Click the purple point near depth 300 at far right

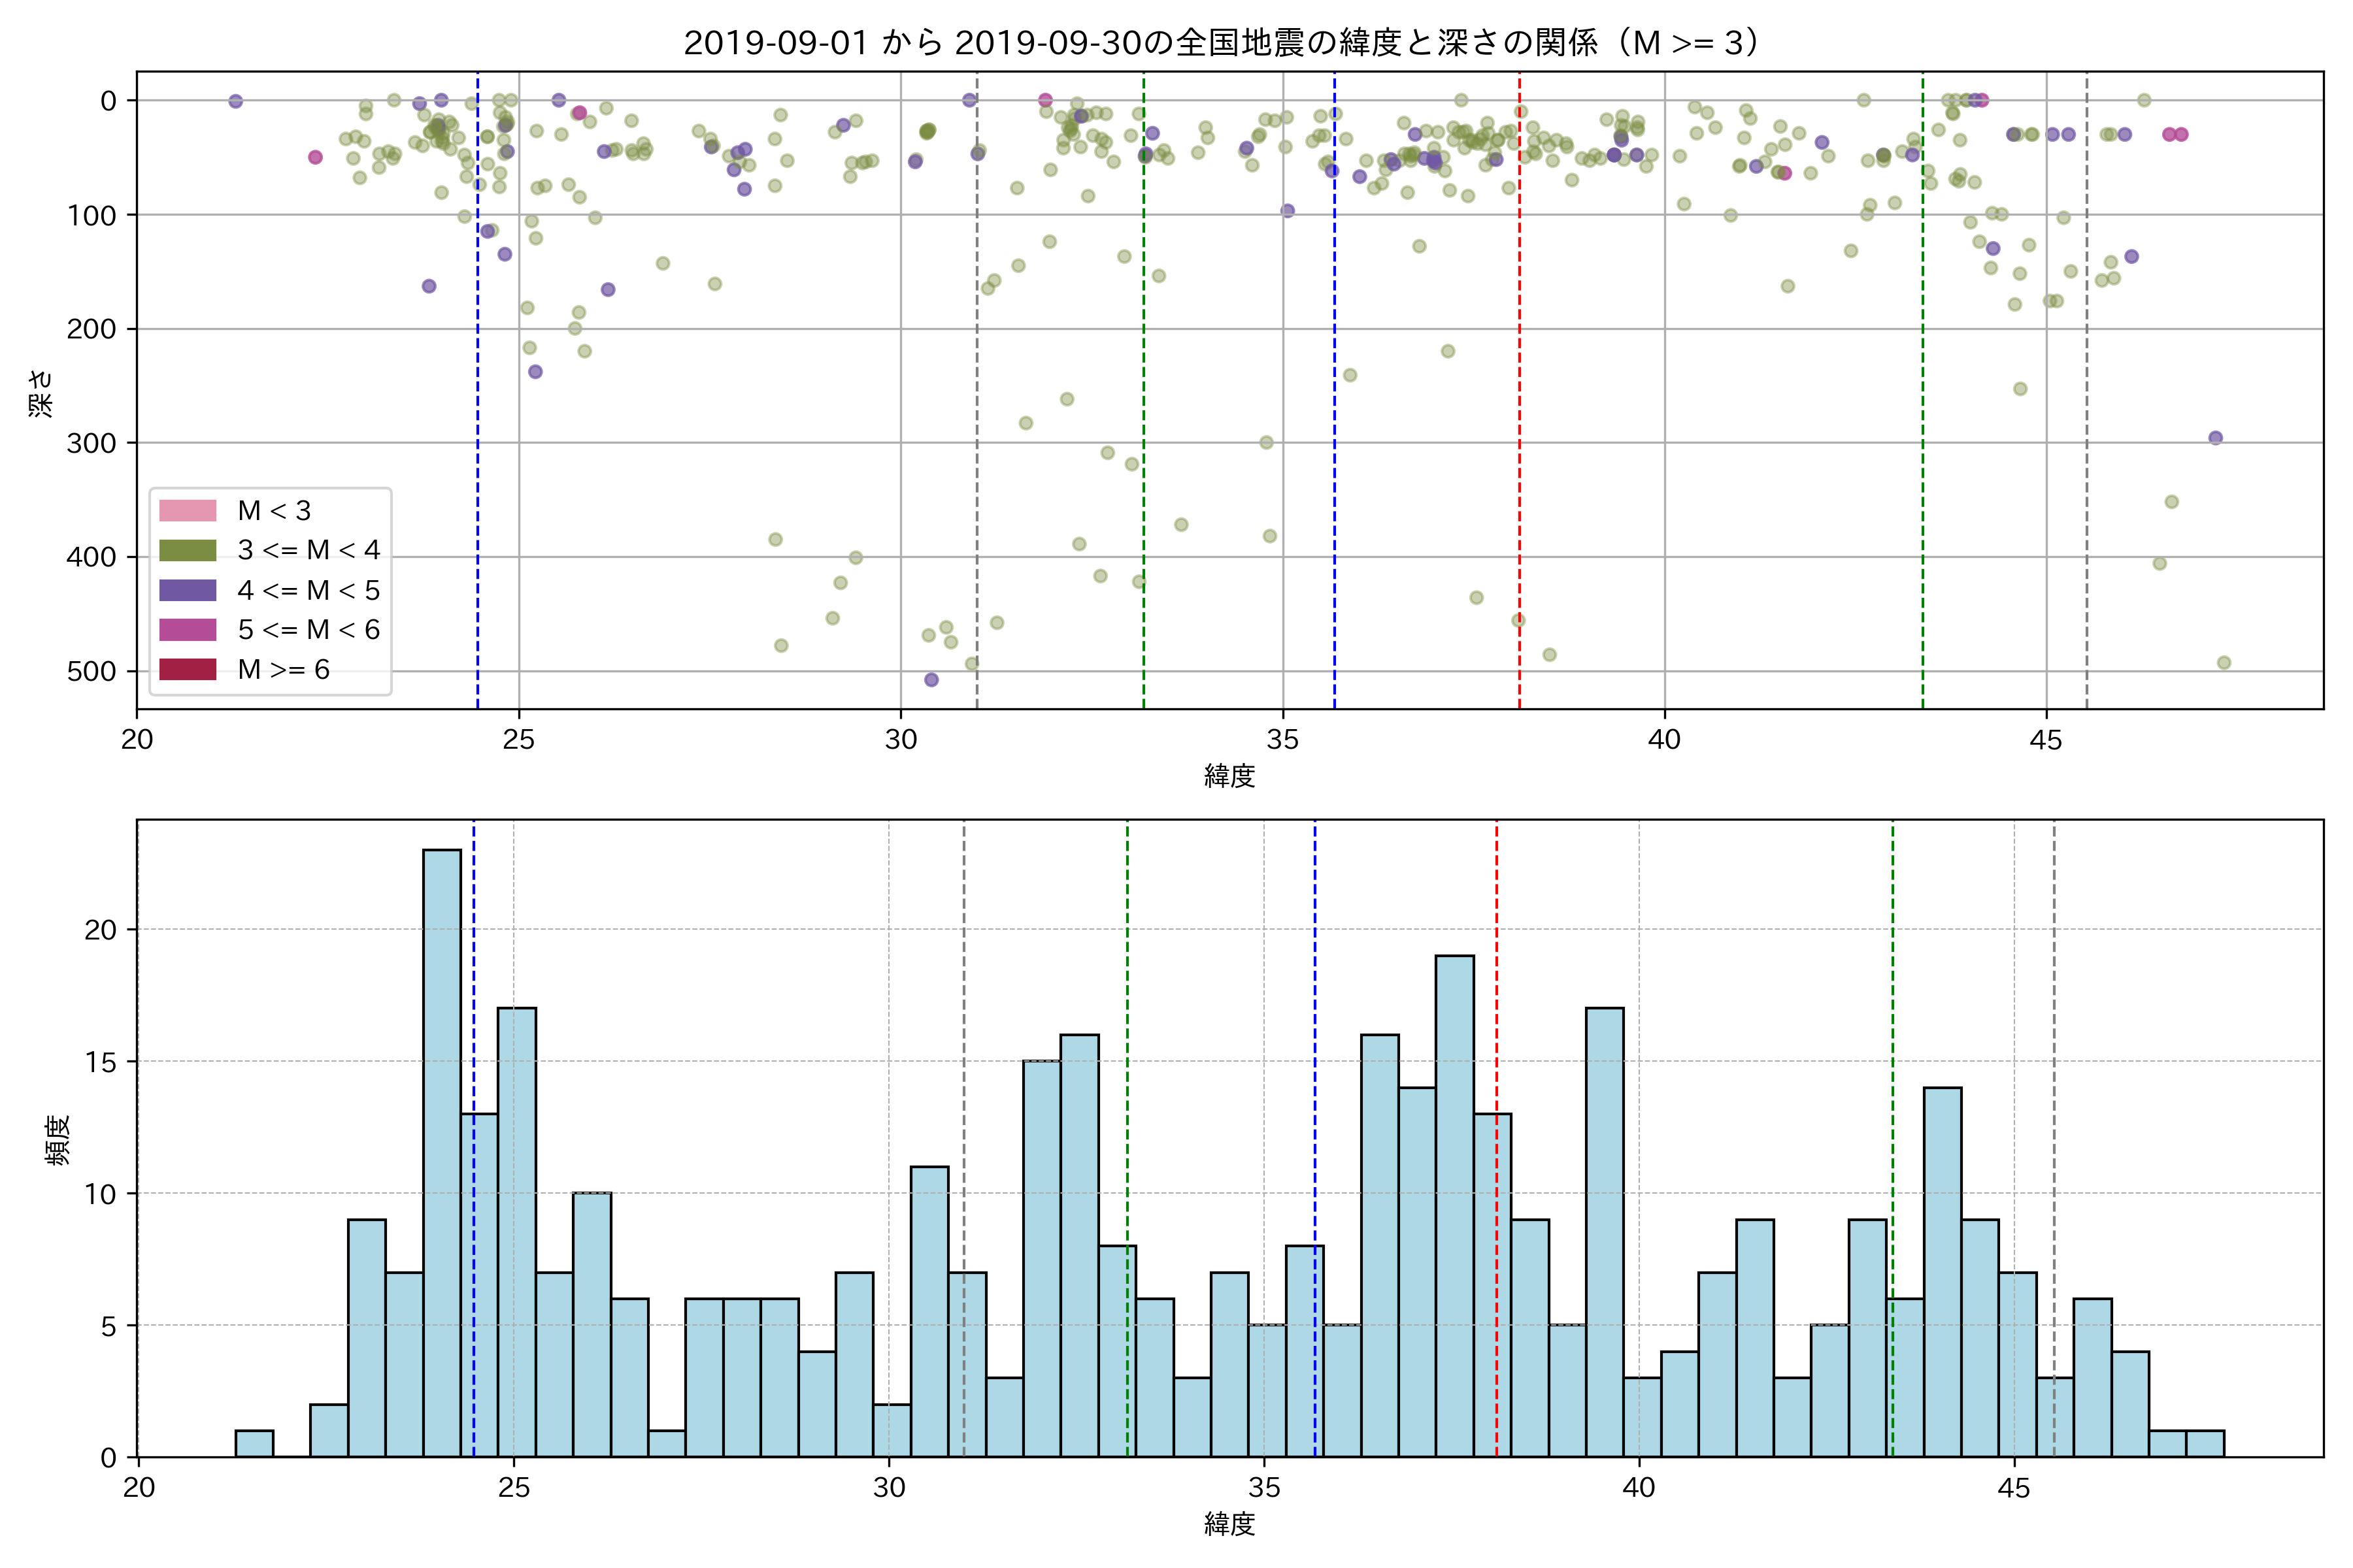[2215, 438]
